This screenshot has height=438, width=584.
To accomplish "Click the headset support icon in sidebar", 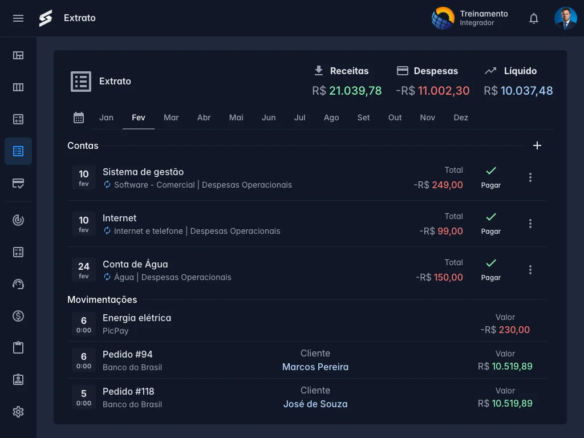I will click(18, 283).
